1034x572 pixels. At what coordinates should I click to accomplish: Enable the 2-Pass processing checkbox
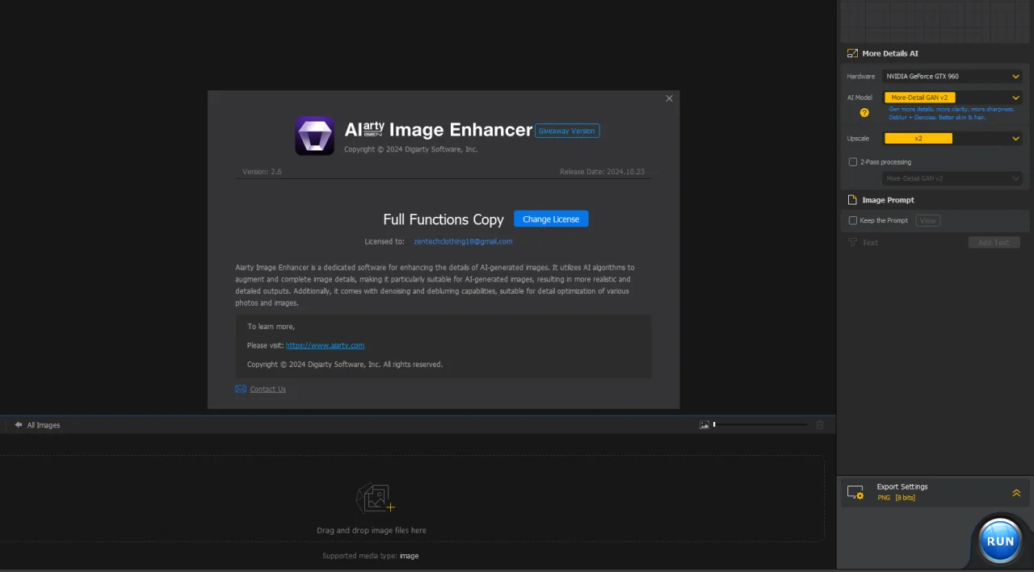pyautogui.click(x=853, y=162)
